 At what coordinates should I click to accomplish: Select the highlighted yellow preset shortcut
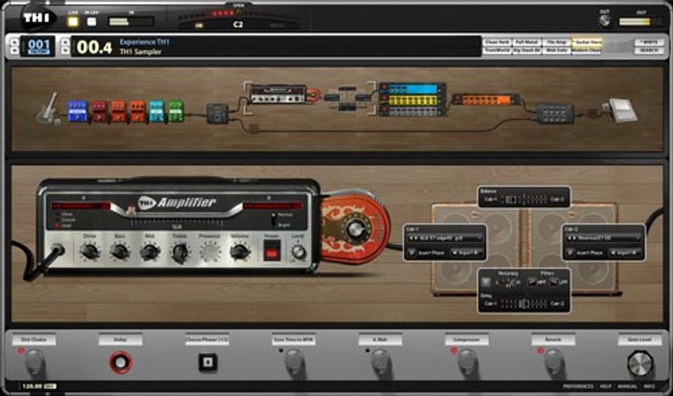tap(587, 42)
